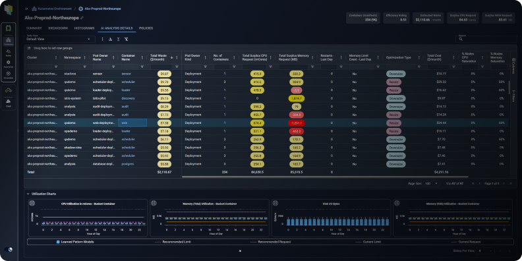The image size is (522, 261).
Task: Switch to the SUMMARY tab
Action: (34, 28)
